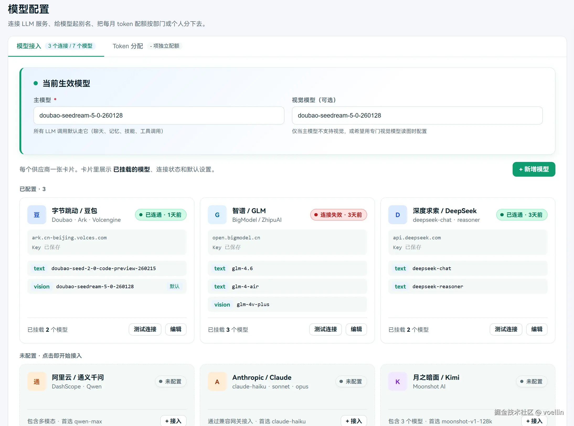574x426 pixels.
Task: Test connection for 深度求索 / DeepSeek
Action: [506, 329]
